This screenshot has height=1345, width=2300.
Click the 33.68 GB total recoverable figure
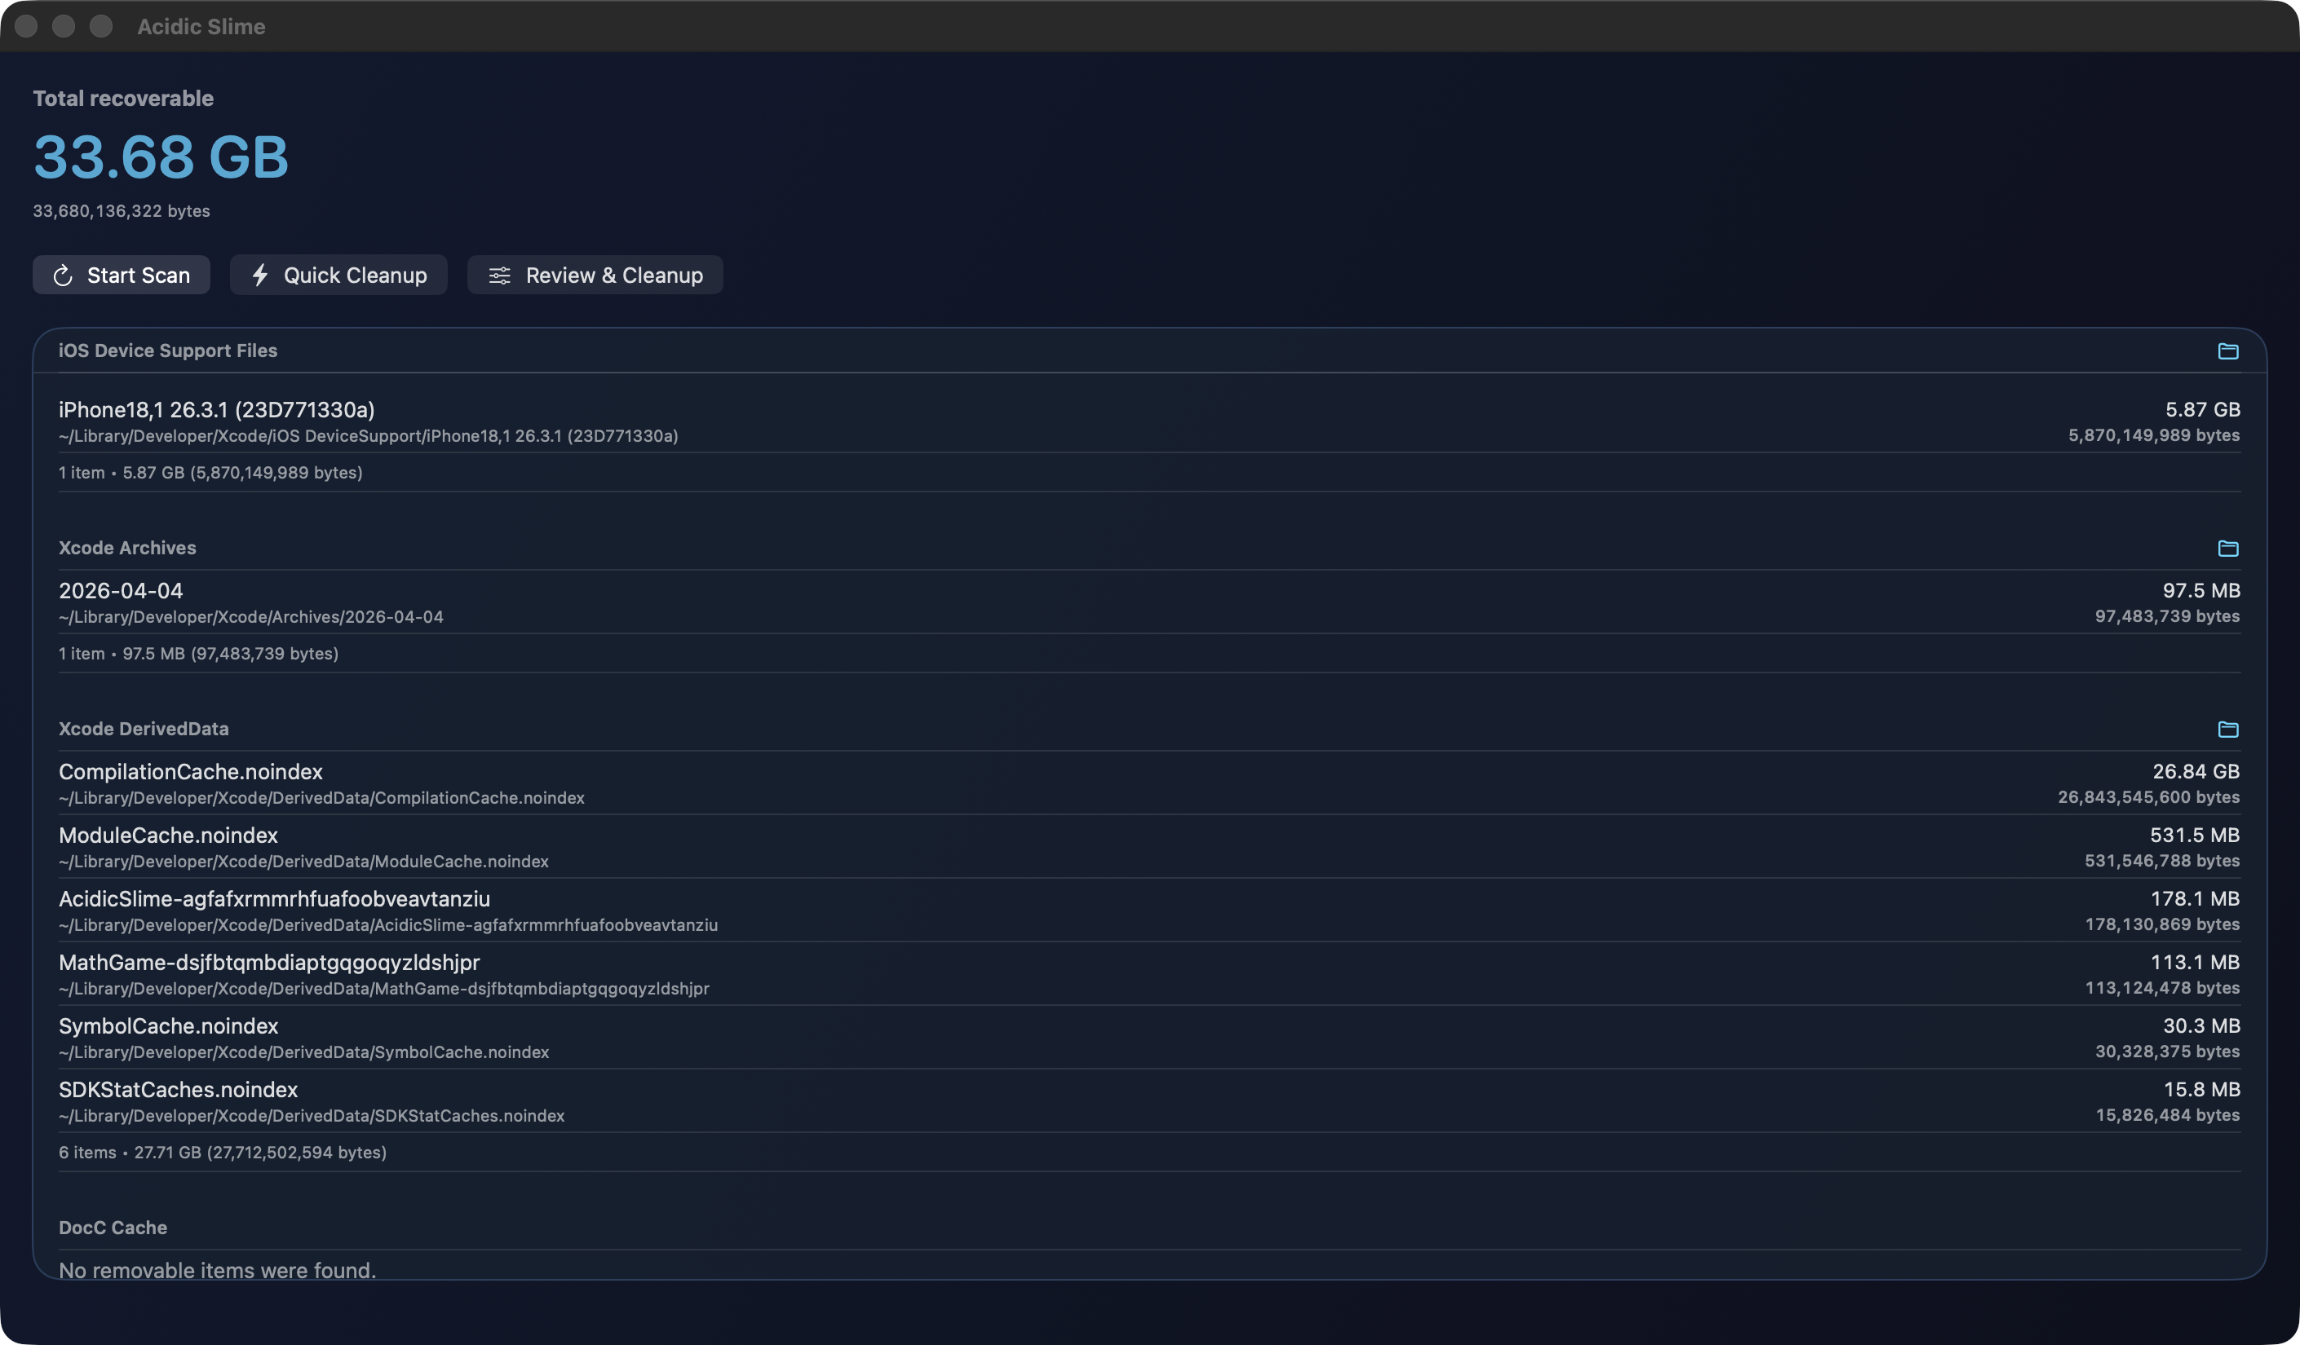[x=161, y=157]
